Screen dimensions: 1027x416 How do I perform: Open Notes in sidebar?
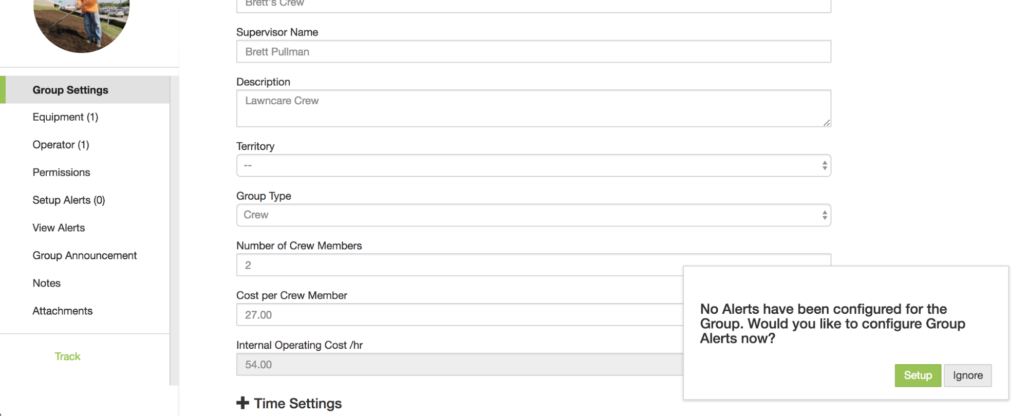(46, 283)
